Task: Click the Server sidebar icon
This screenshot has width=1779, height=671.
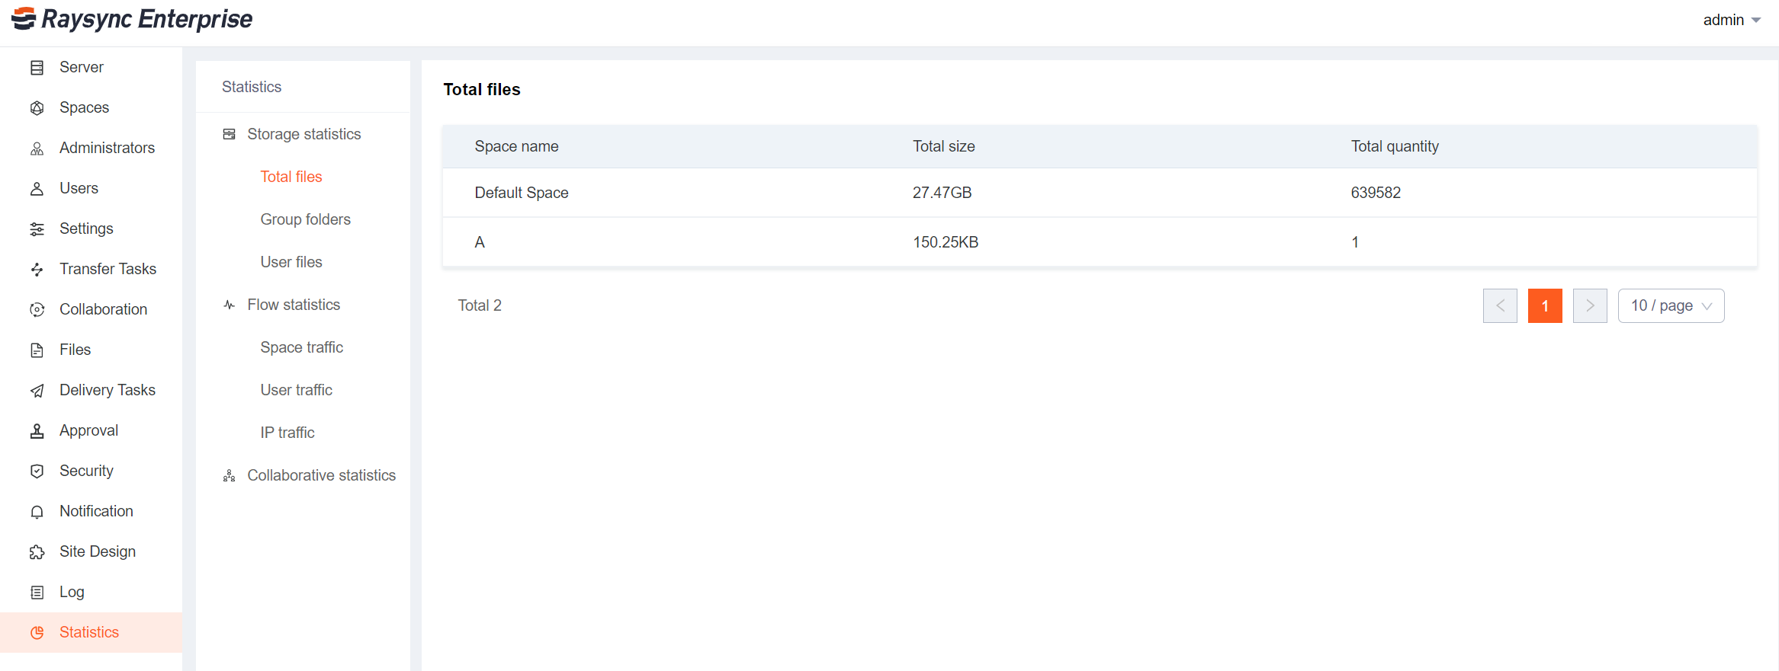Action: click(x=37, y=68)
